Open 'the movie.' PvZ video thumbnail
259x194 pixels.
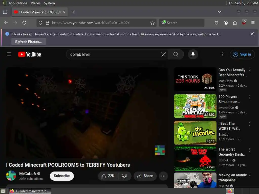coord(195,133)
